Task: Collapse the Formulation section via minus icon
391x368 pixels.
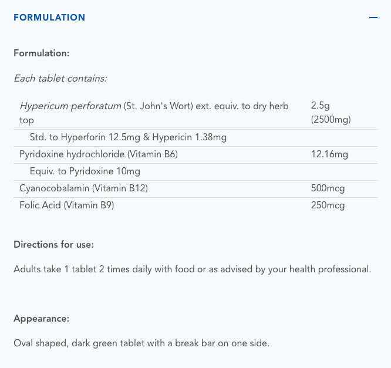Action: point(373,18)
